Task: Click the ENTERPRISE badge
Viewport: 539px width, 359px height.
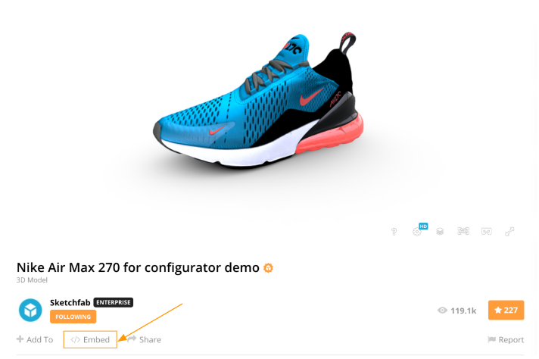Action: pos(113,302)
